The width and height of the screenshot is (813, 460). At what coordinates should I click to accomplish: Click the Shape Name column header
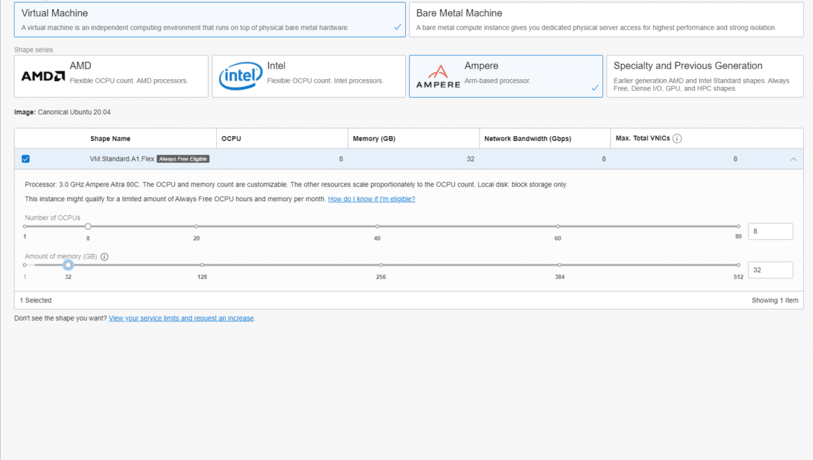tap(110, 139)
